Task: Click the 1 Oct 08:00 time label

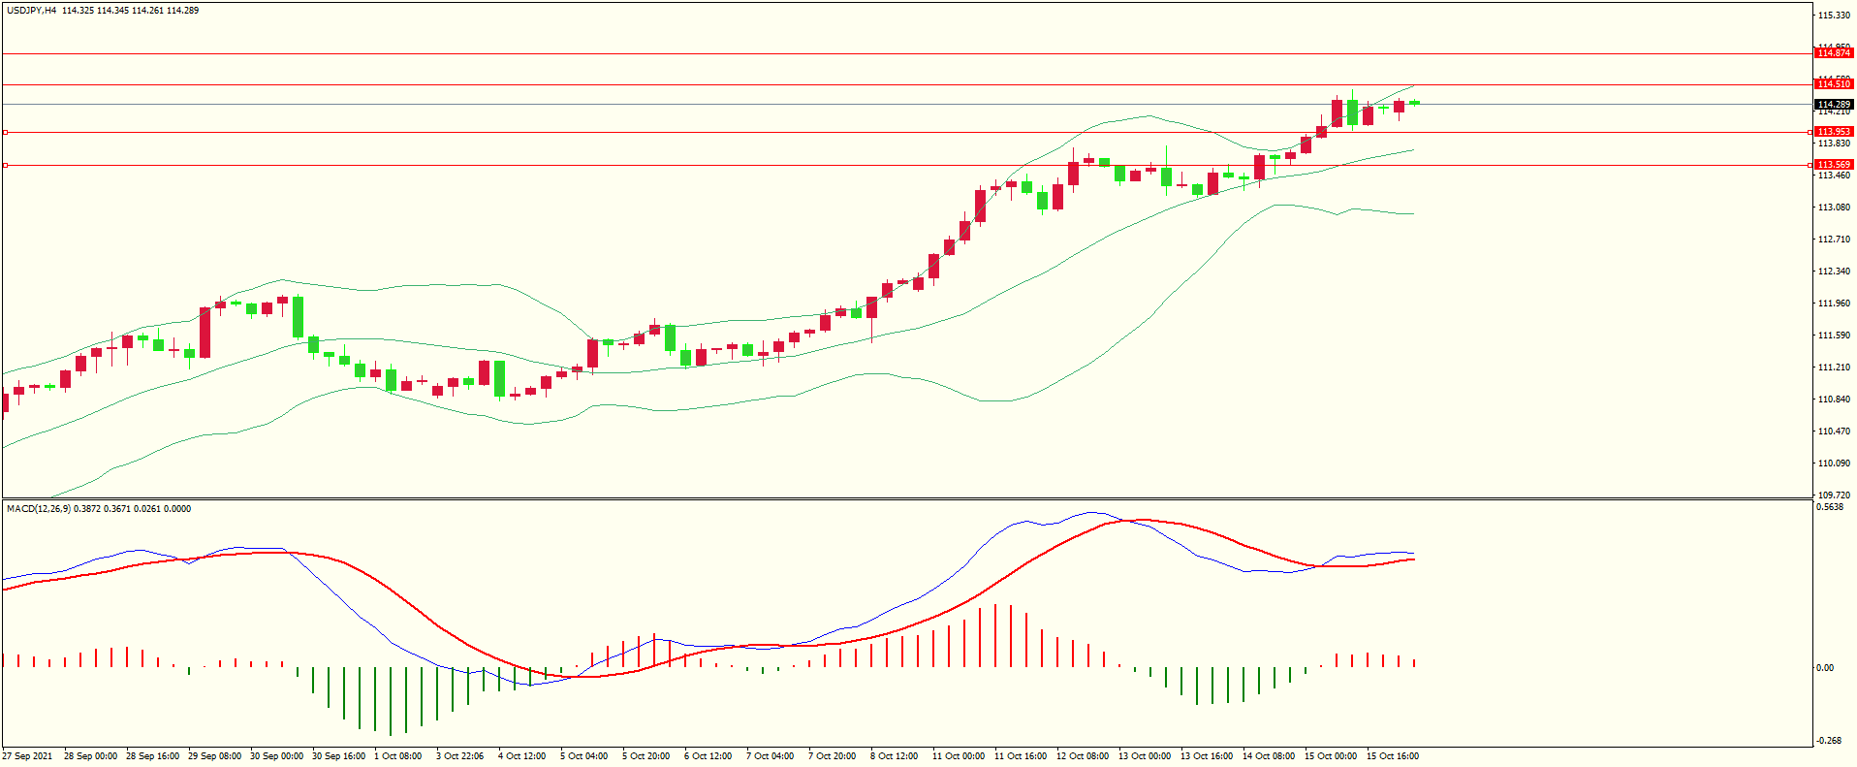Action: click(x=397, y=756)
